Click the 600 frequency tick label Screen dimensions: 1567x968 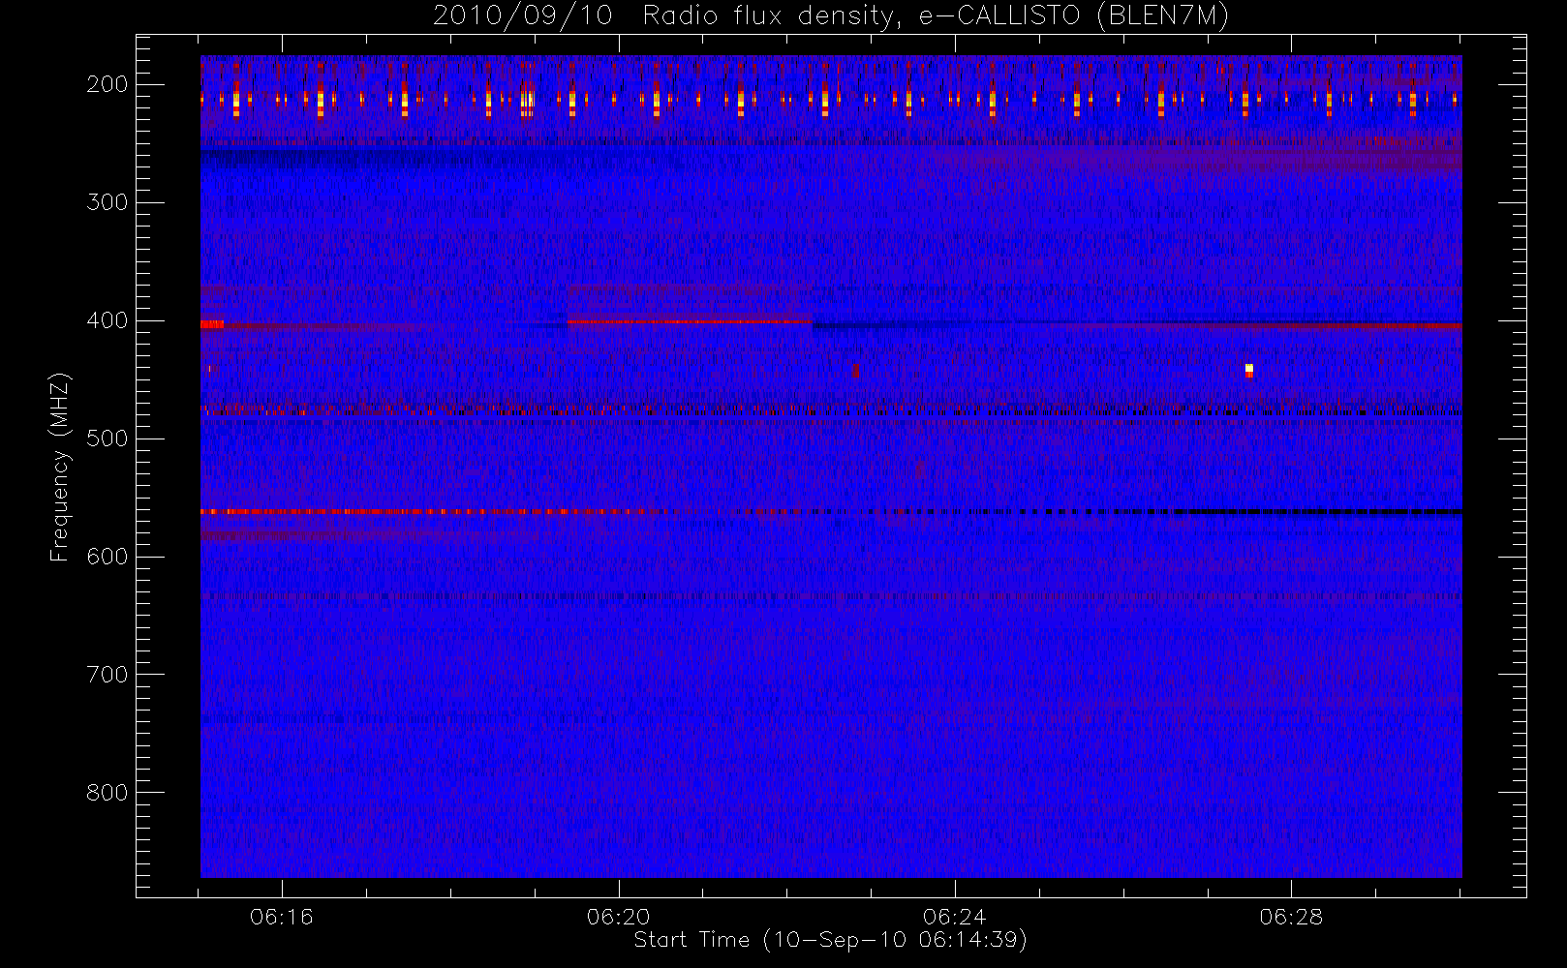[x=108, y=557]
